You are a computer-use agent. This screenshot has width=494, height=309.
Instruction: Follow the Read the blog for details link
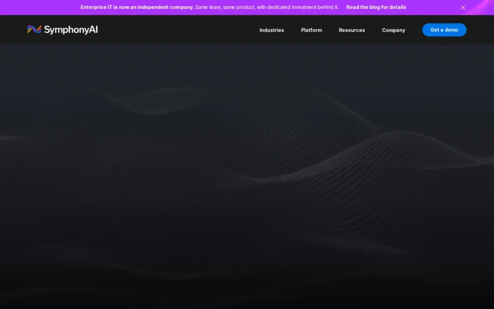click(376, 7)
